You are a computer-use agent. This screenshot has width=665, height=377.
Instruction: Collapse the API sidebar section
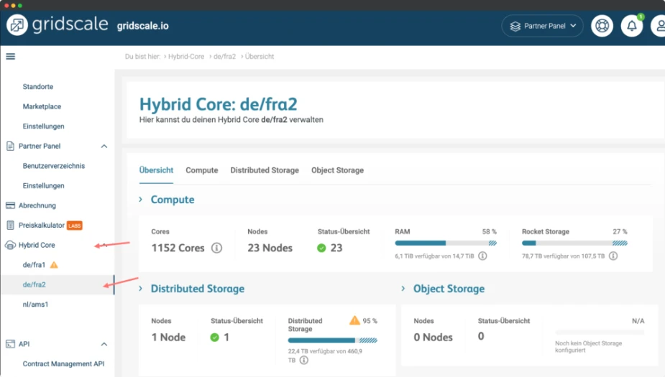[x=104, y=344]
